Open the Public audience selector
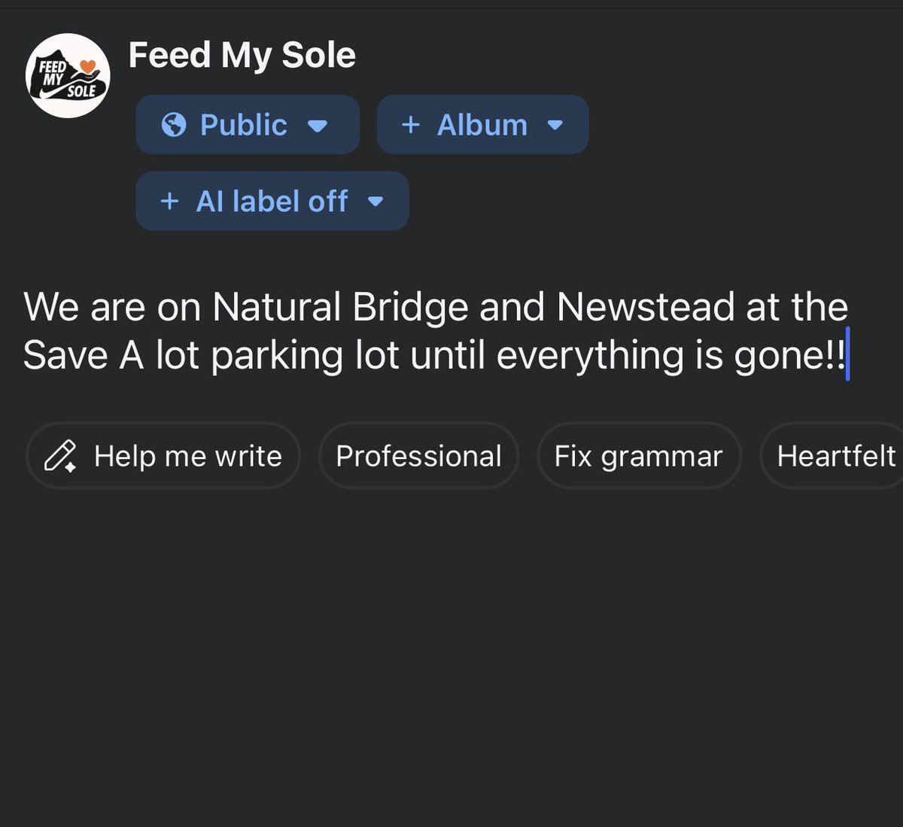The width and height of the screenshot is (903, 827). 248,125
